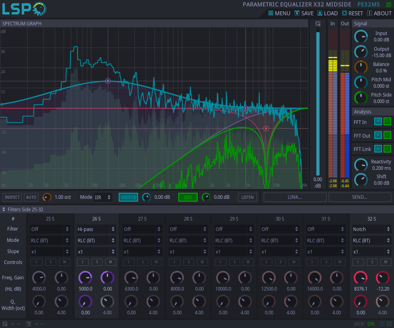The width and height of the screenshot is (394, 328).
Task: Click the Balance knob
Action: click(x=361, y=67)
